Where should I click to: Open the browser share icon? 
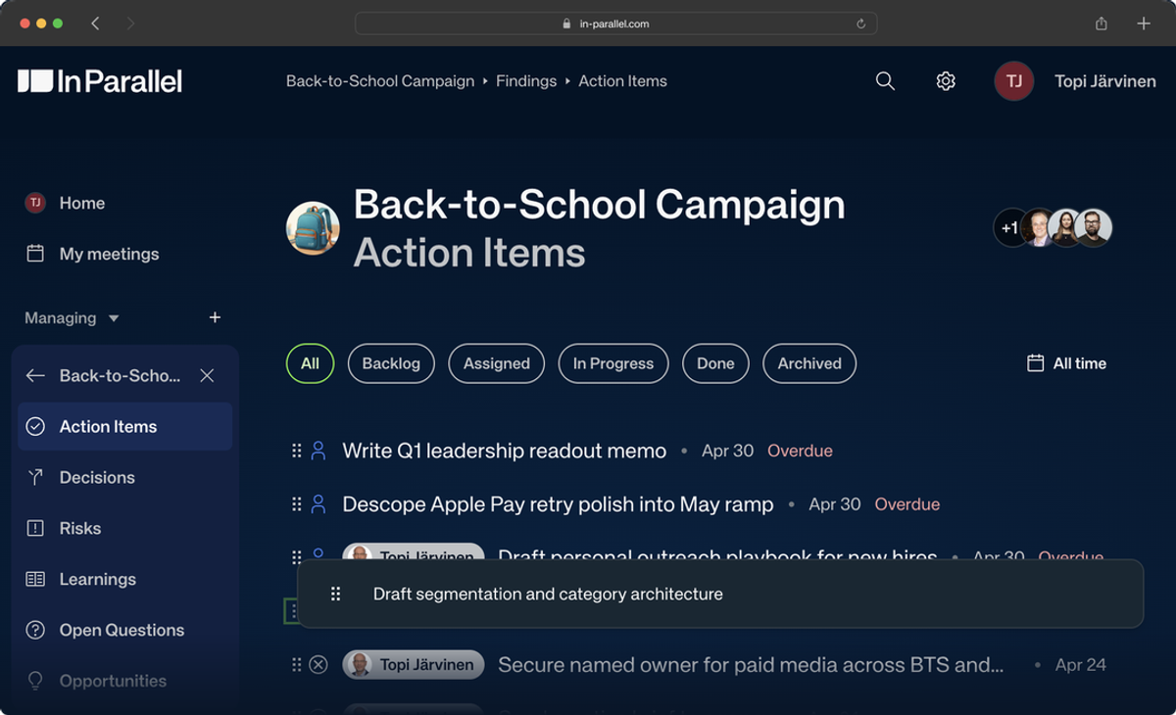pos(1102,24)
